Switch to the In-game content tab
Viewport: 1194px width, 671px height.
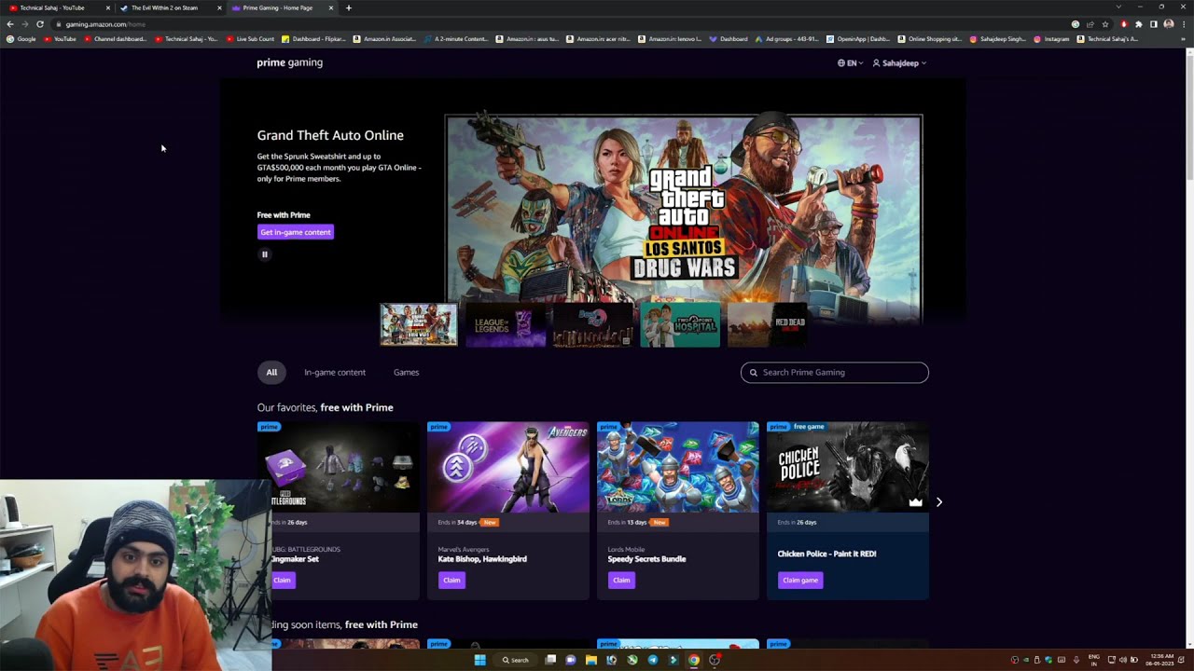[x=335, y=373]
